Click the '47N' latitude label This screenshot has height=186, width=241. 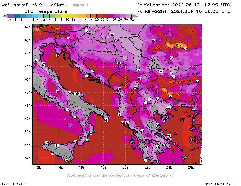(x=28, y=27)
